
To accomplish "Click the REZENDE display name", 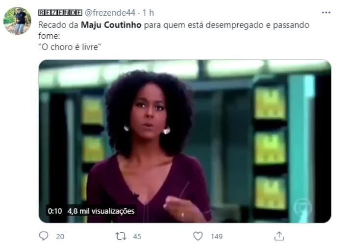I will coord(60,13).
